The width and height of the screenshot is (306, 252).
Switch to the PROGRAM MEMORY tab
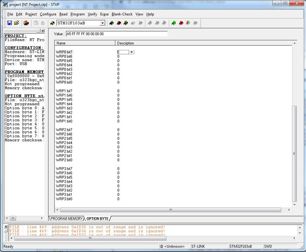[x=67, y=219]
